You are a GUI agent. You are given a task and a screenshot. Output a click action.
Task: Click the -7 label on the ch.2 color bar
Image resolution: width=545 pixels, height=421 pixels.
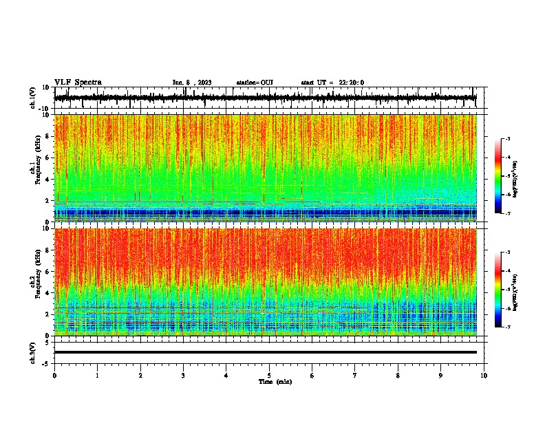[507, 327]
